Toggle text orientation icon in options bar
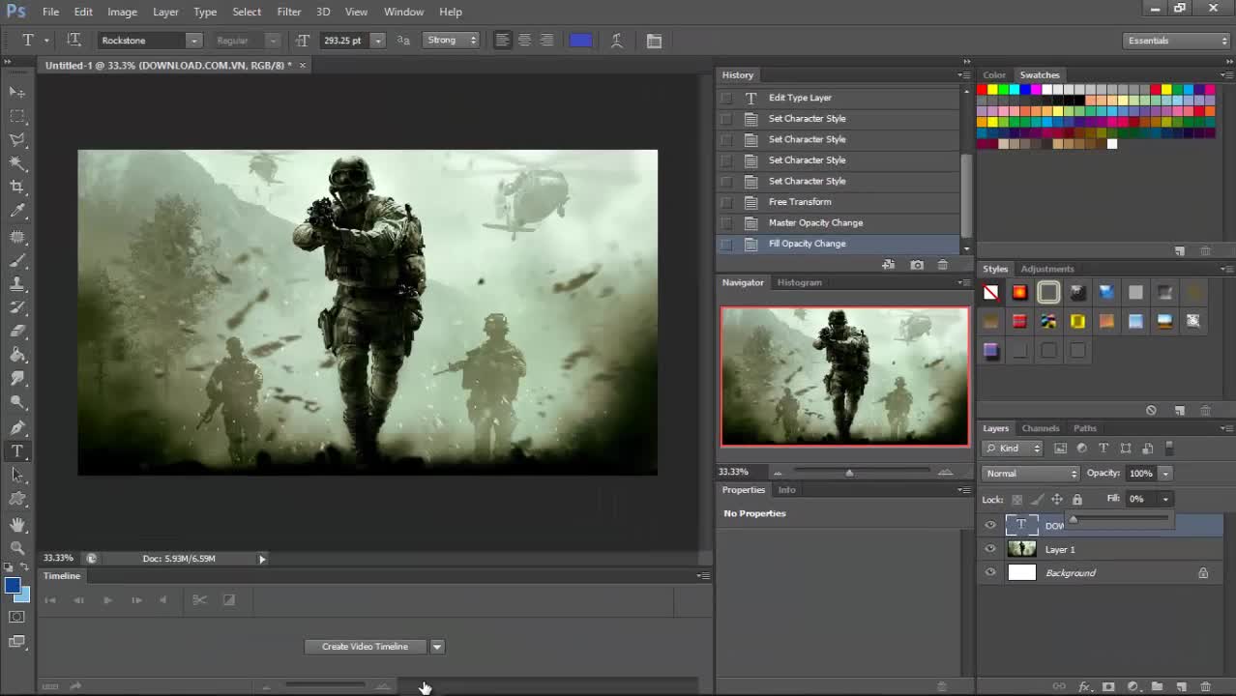 tap(74, 41)
